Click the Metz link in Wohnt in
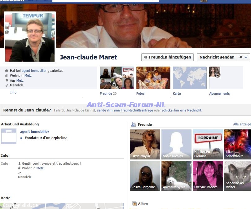Viewport: 251px width, 209px height. pyautogui.click(x=28, y=76)
